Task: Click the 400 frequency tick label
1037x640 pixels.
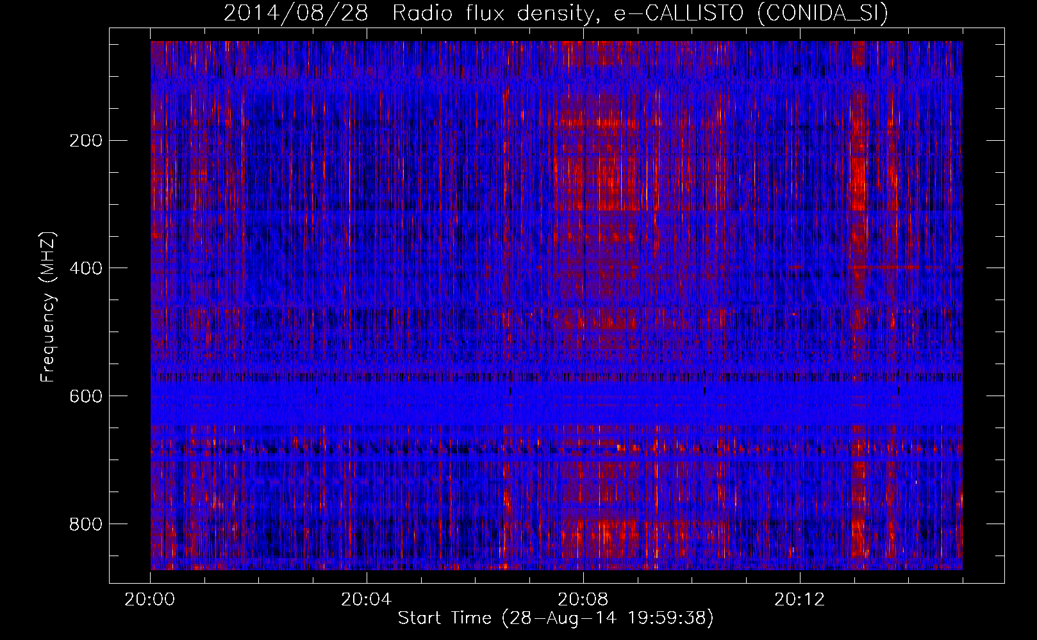Action: coord(85,268)
